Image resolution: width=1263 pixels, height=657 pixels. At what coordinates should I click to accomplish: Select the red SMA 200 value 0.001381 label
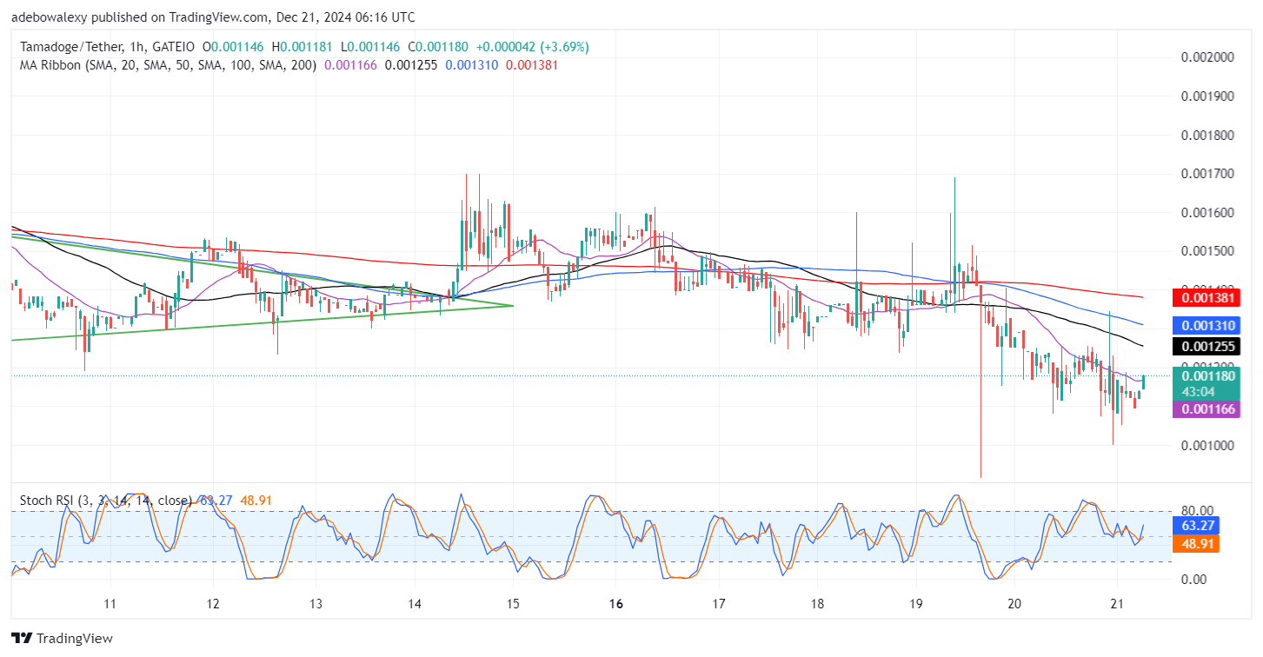point(1206,297)
